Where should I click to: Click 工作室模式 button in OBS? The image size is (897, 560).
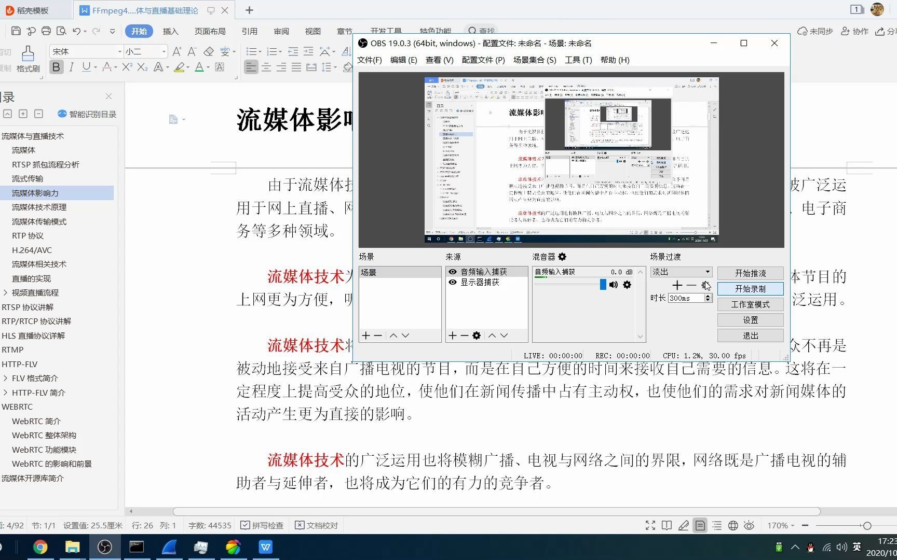pyautogui.click(x=751, y=304)
